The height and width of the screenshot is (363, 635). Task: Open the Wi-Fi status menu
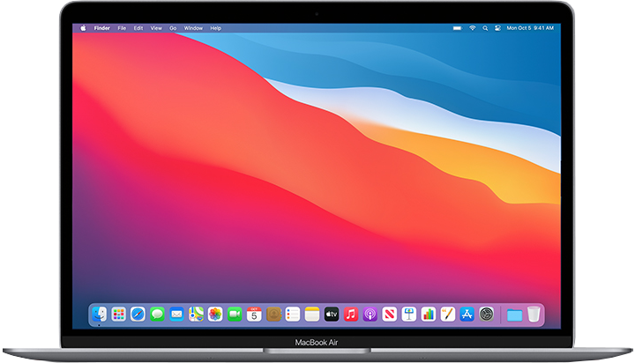point(473,28)
